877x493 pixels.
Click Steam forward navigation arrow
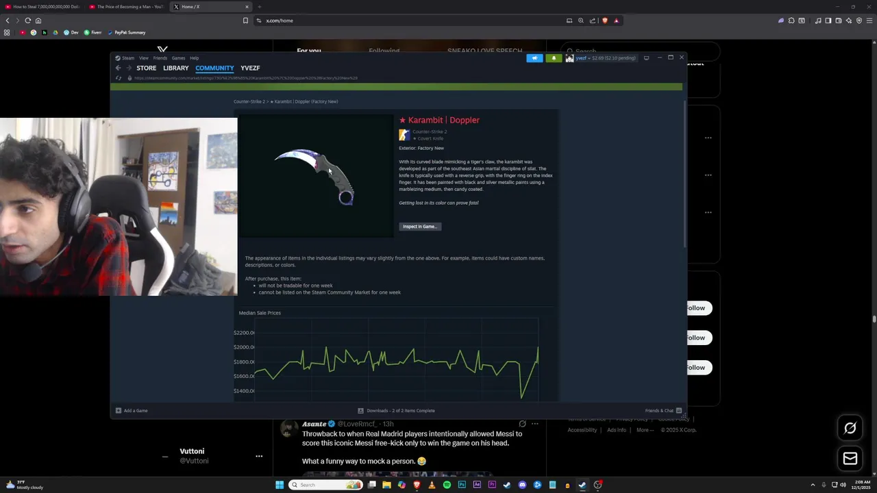point(127,68)
